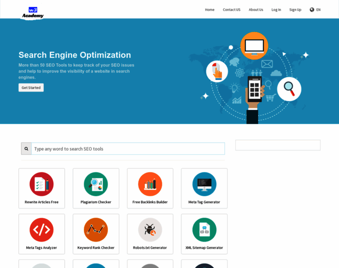Image resolution: width=339 pixels, height=268 pixels.
Task: Open the About Us page
Action: (x=256, y=10)
